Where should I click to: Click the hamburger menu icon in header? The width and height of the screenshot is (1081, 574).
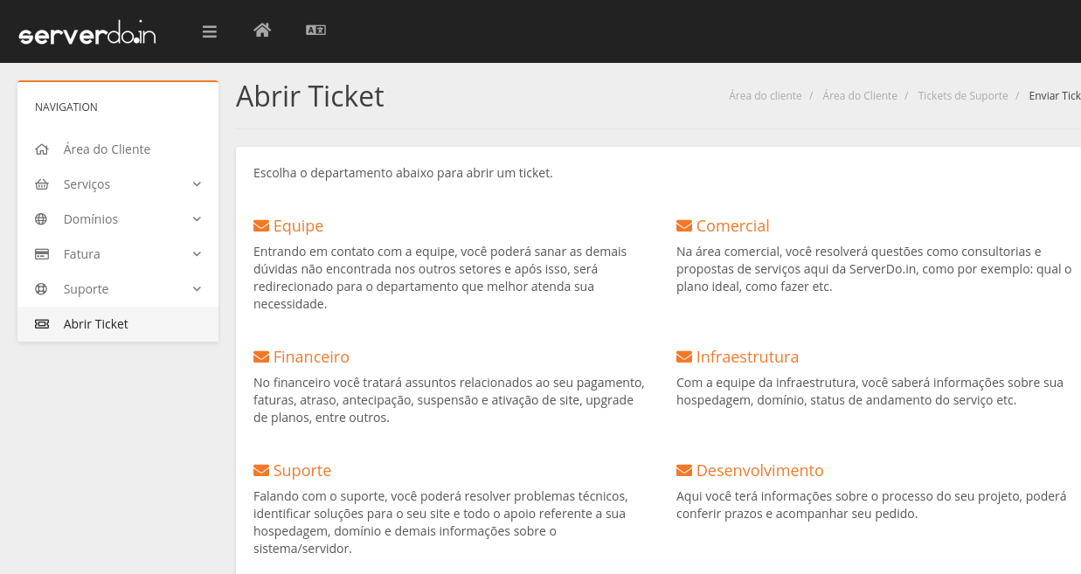(209, 31)
